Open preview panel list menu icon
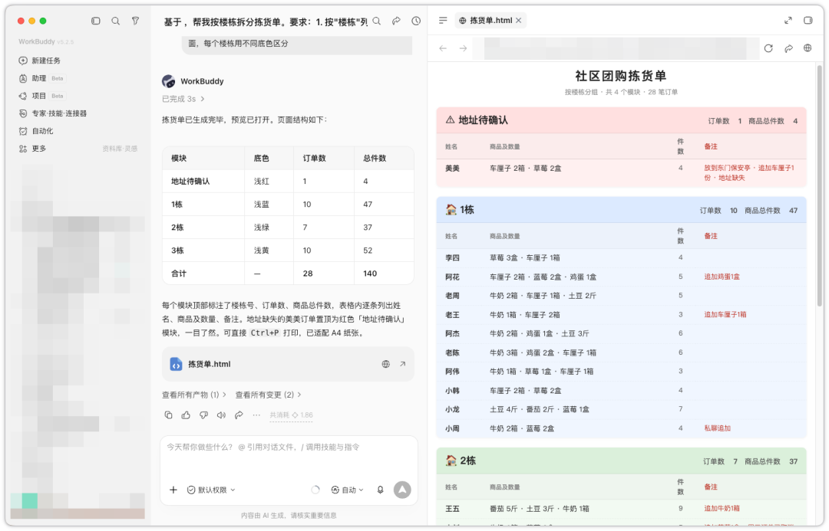 coord(443,21)
